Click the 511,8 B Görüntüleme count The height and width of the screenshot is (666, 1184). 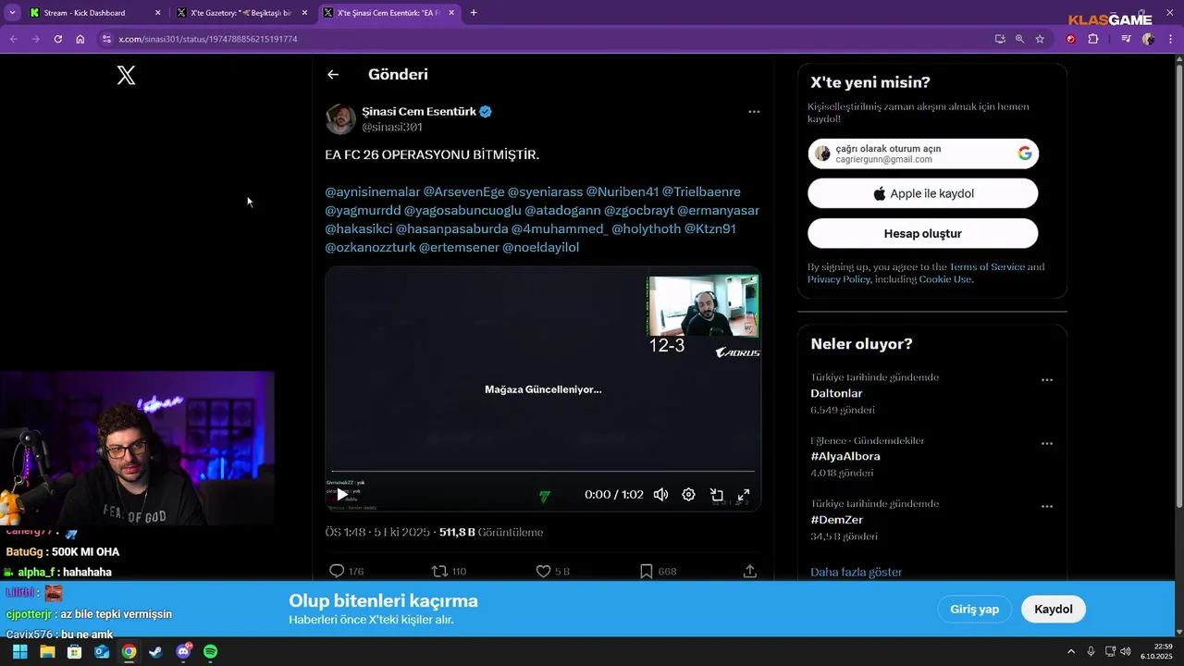pos(491,533)
